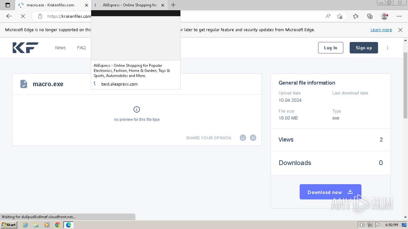Close the macro.exe Krakenfiles tab
The height and width of the screenshot is (229, 408).
86,5
